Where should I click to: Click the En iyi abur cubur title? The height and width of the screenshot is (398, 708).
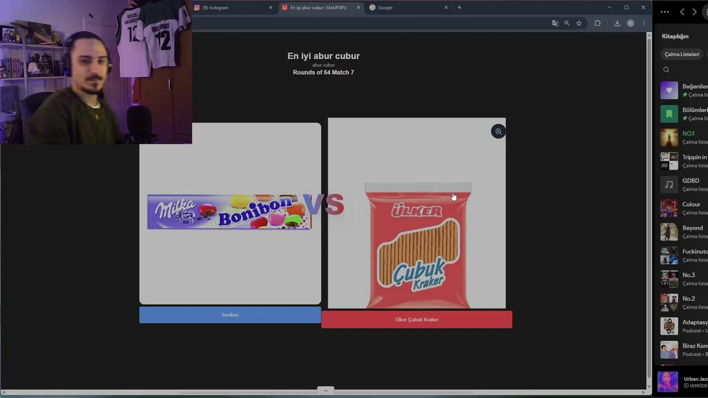[x=324, y=56]
